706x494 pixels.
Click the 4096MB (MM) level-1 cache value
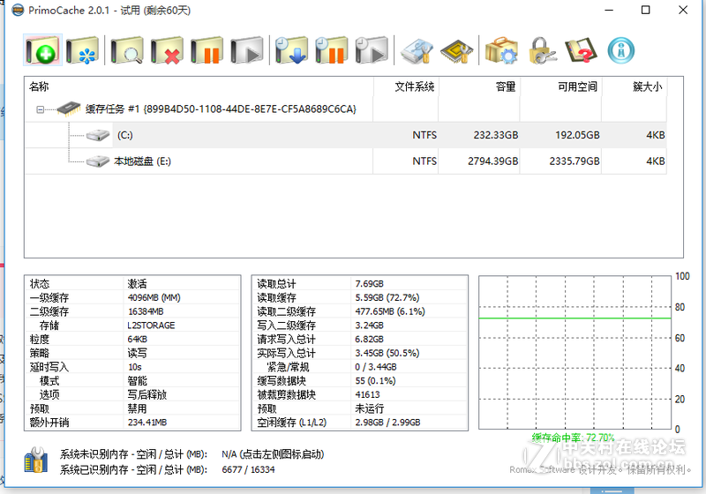pos(154,297)
